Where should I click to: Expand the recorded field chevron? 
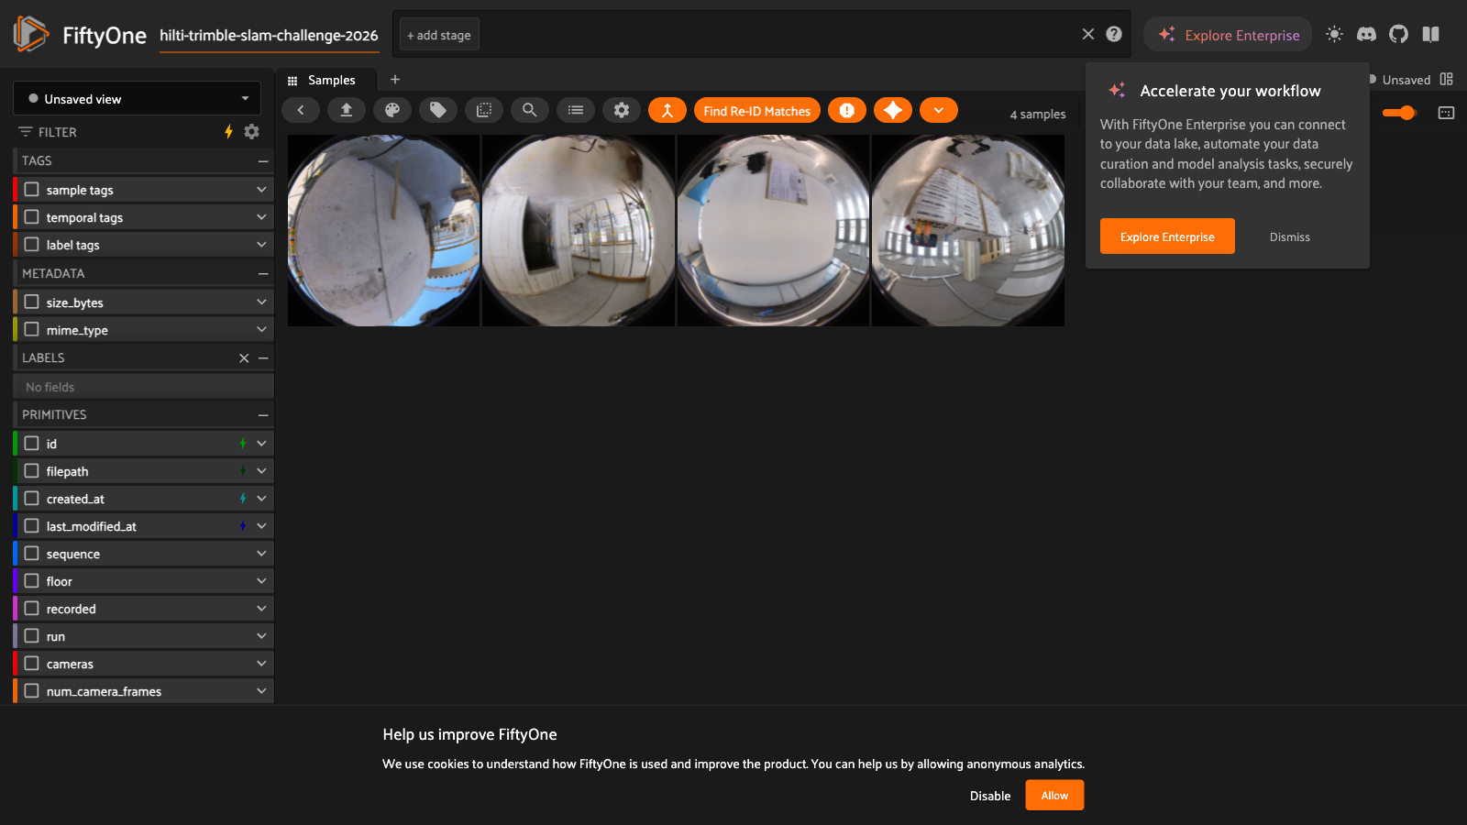pyautogui.click(x=261, y=608)
